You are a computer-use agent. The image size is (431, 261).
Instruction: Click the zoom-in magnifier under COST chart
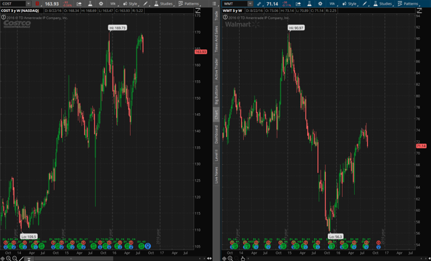9,258
